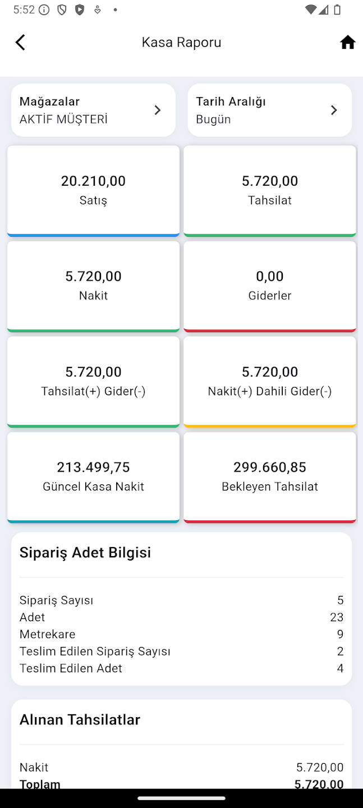Tap the battery icon in status bar
Image resolution: width=363 pixels, height=808 pixels.
pyautogui.click(x=337, y=10)
